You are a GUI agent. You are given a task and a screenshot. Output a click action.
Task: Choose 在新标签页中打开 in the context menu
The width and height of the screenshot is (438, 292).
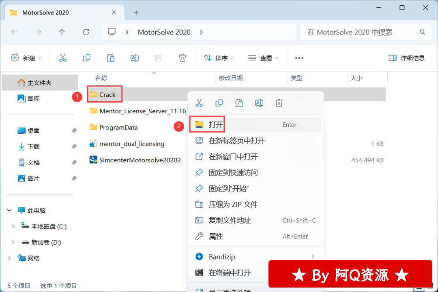coord(255,141)
